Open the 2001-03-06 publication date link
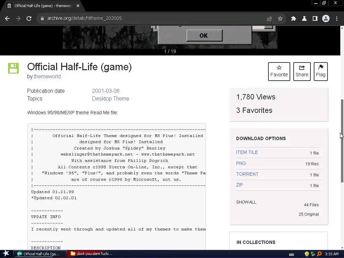This screenshot has height=258, width=344. coord(106,91)
